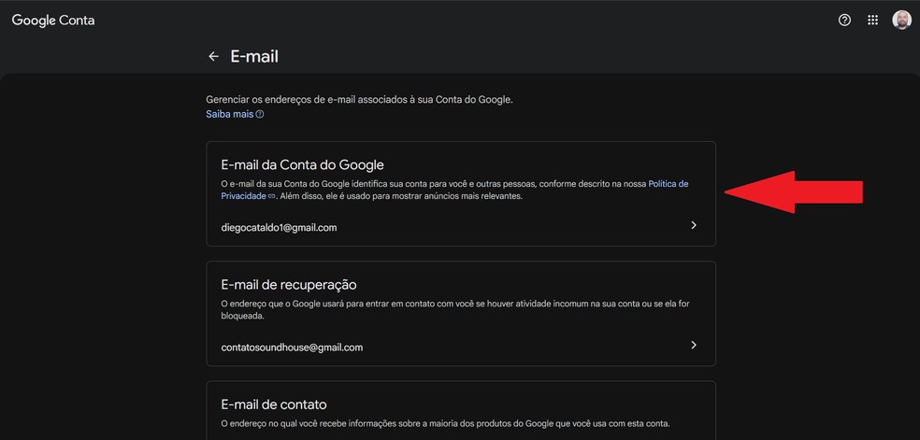Expand chevron beside contatosoundhouse@gmail.com

pos(694,345)
